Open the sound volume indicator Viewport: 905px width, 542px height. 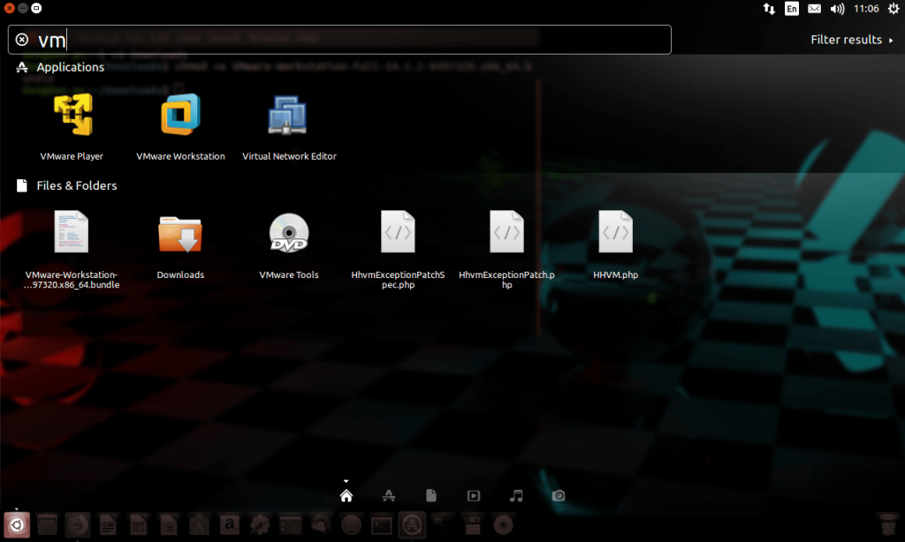point(837,9)
